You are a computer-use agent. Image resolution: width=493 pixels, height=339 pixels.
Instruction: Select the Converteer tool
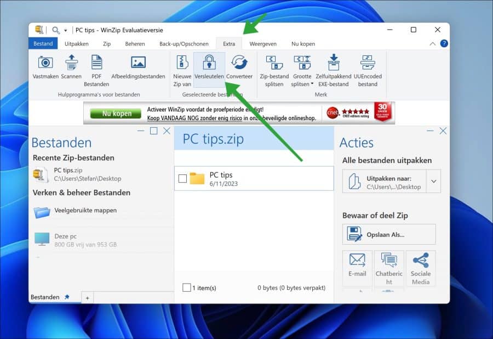point(239,66)
